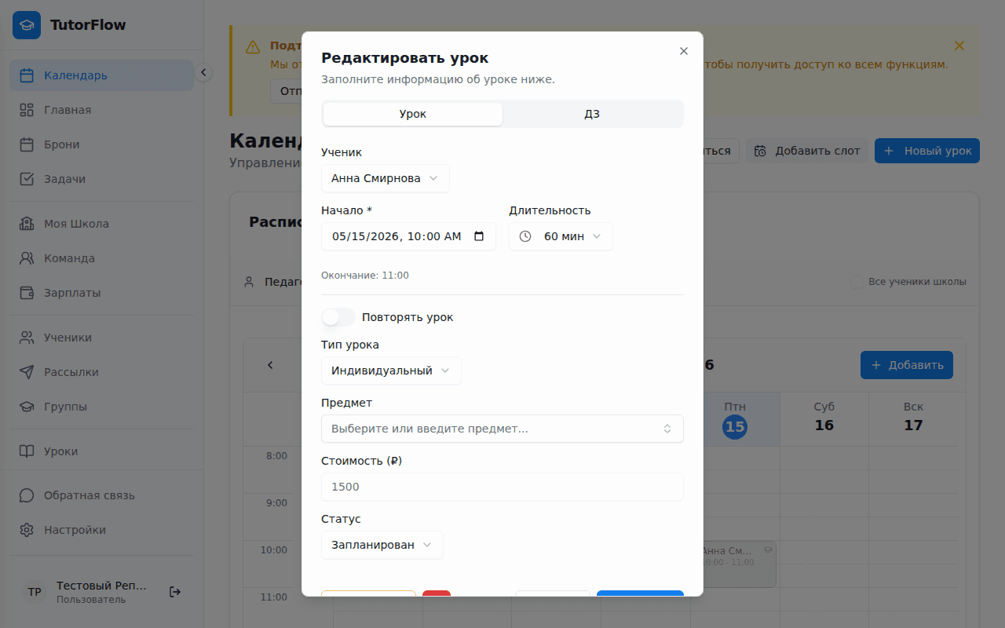Open Рассылки via its paper plane icon

27,372
